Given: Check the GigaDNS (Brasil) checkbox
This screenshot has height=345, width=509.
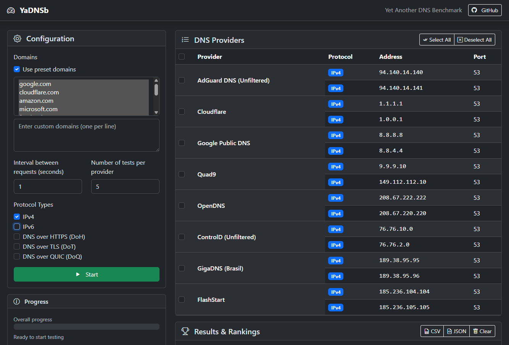Looking at the screenshot, I should (182, 268).
